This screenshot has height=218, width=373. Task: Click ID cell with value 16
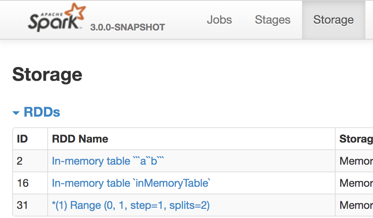coord(23,183)
